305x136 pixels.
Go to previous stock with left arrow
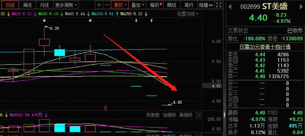(230, 6)
